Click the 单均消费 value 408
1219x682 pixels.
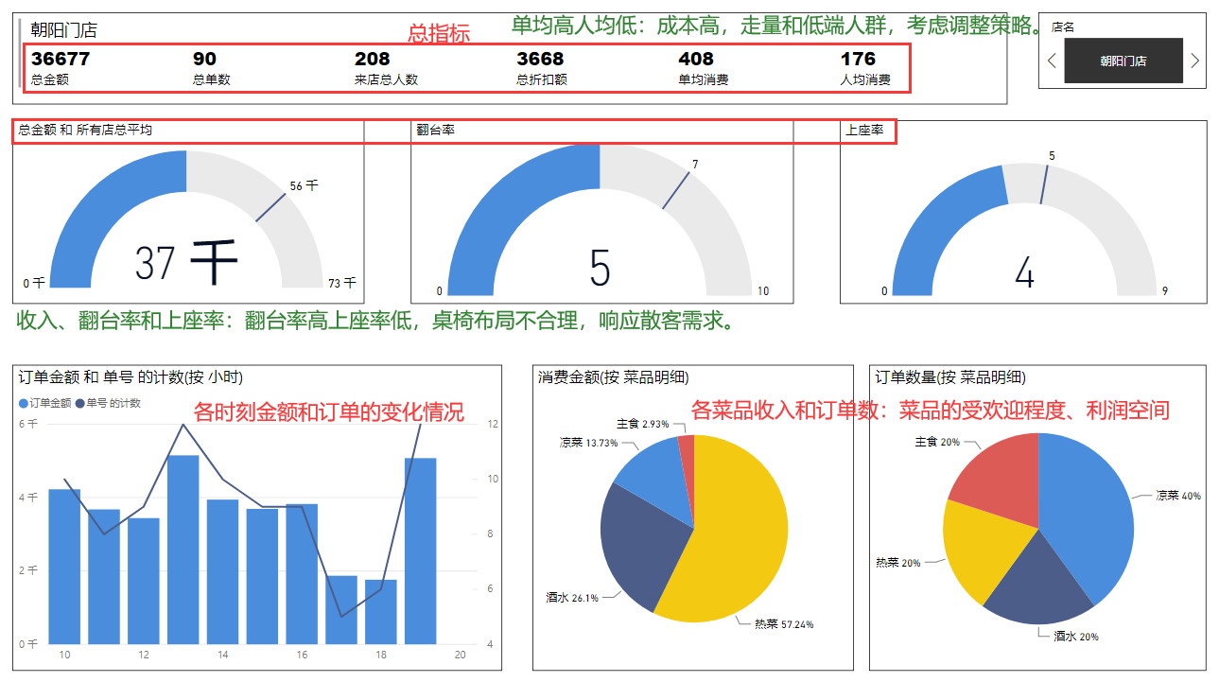[x=696, y=59]
